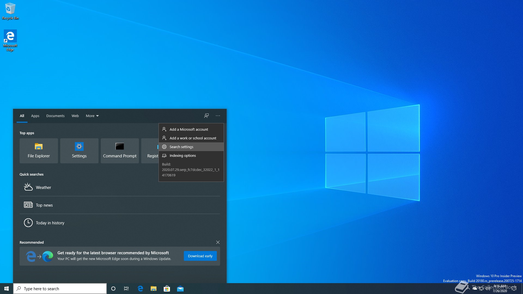Open the Mail app from the taskbar
Viewport: 523px width, 294px height.
(x=180, y=289)
